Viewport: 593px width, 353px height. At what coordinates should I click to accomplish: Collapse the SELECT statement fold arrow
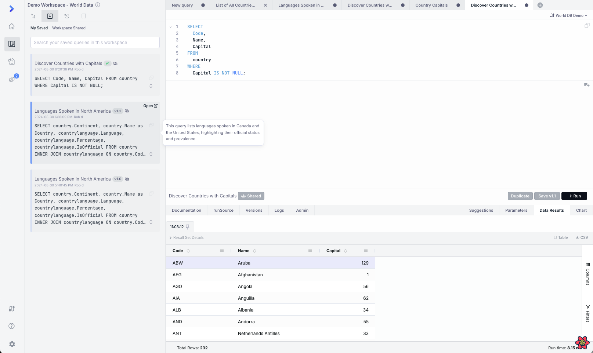pyautogui.click(x=171, y=27)
